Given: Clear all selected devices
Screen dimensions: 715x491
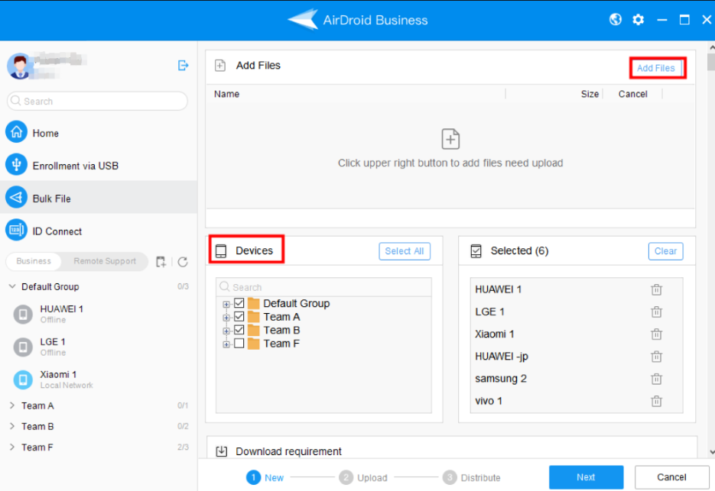Looking at the screenshot, I should 665,250.
